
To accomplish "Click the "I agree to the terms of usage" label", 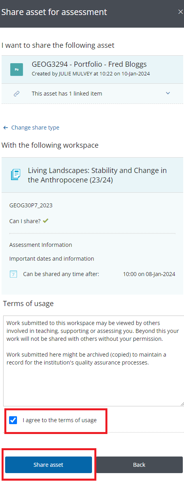I will (x=60, y=420).
